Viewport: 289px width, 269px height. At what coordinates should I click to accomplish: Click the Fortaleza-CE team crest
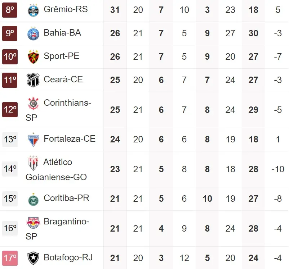click(33, 140)
